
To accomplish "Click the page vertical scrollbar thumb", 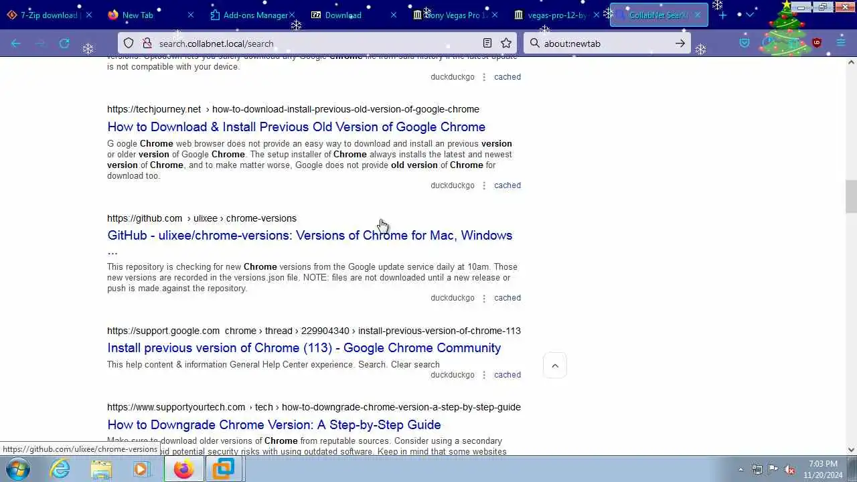I will click(851, 196).
